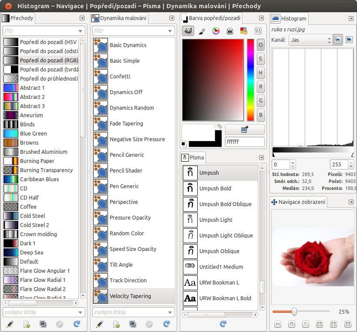Enable the logarithmic histogram toggle

click(x=349, y=40)
